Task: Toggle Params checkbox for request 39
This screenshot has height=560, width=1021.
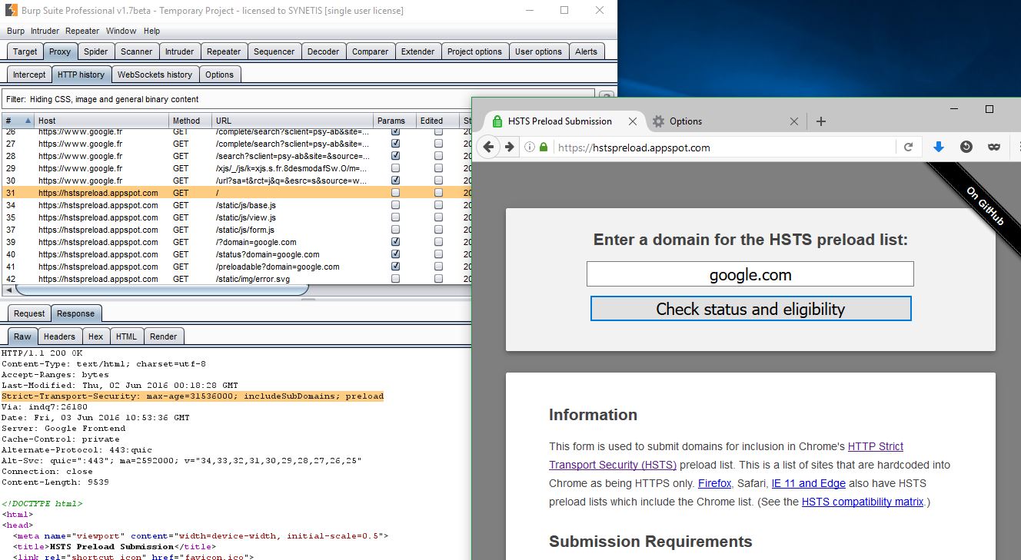Action: [395, 242]
